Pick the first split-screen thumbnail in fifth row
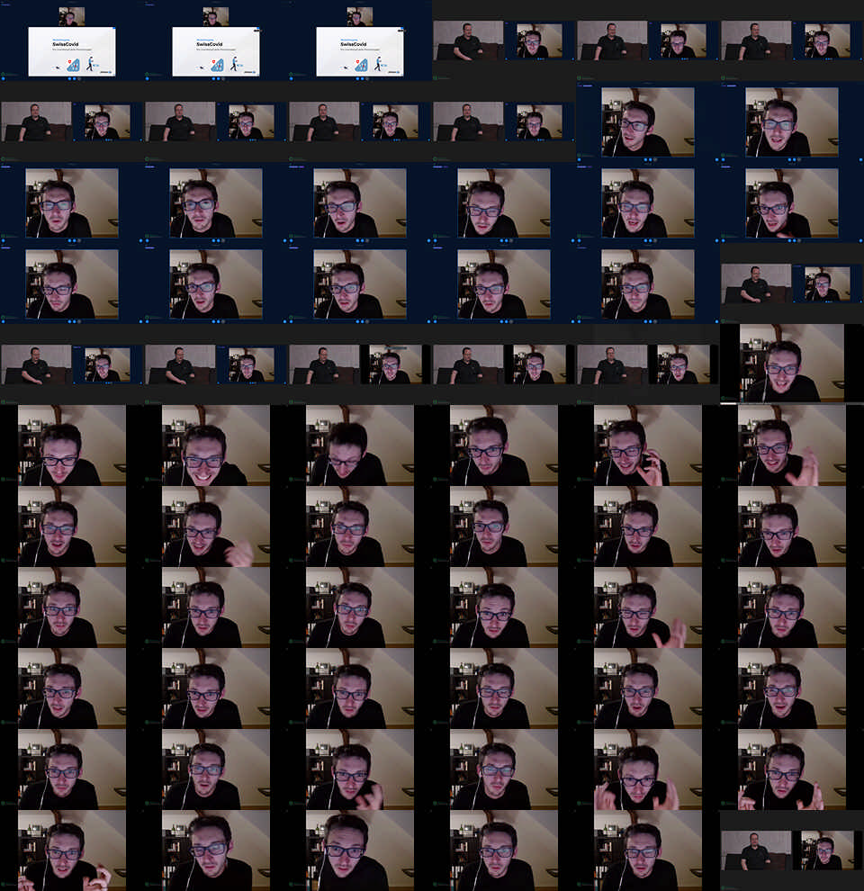 tap(72, 364)
